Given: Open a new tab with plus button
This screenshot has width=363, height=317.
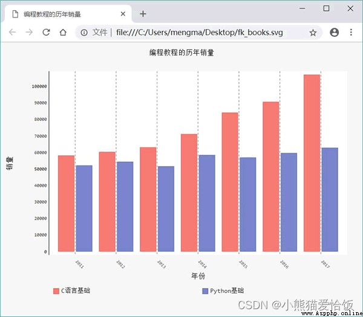Looking at the screenshot, I should [x=143, y=14].
